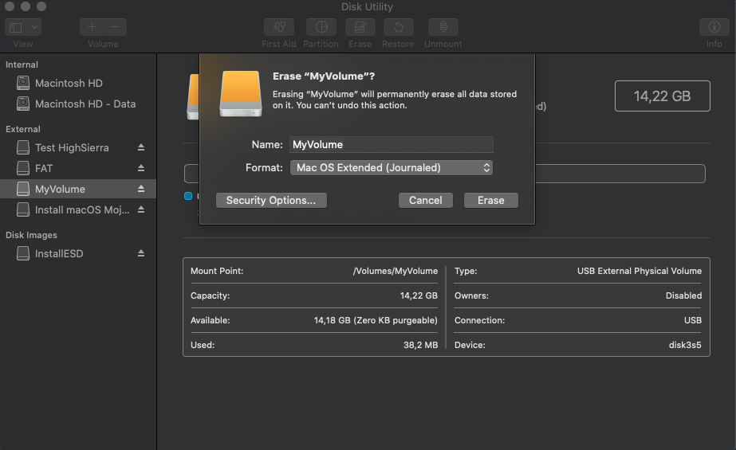Run First Aid from toolbar

pyautogui.click(x=279, y=27)
